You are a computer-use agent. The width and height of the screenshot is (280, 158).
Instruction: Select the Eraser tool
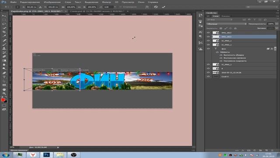(4, 57)
